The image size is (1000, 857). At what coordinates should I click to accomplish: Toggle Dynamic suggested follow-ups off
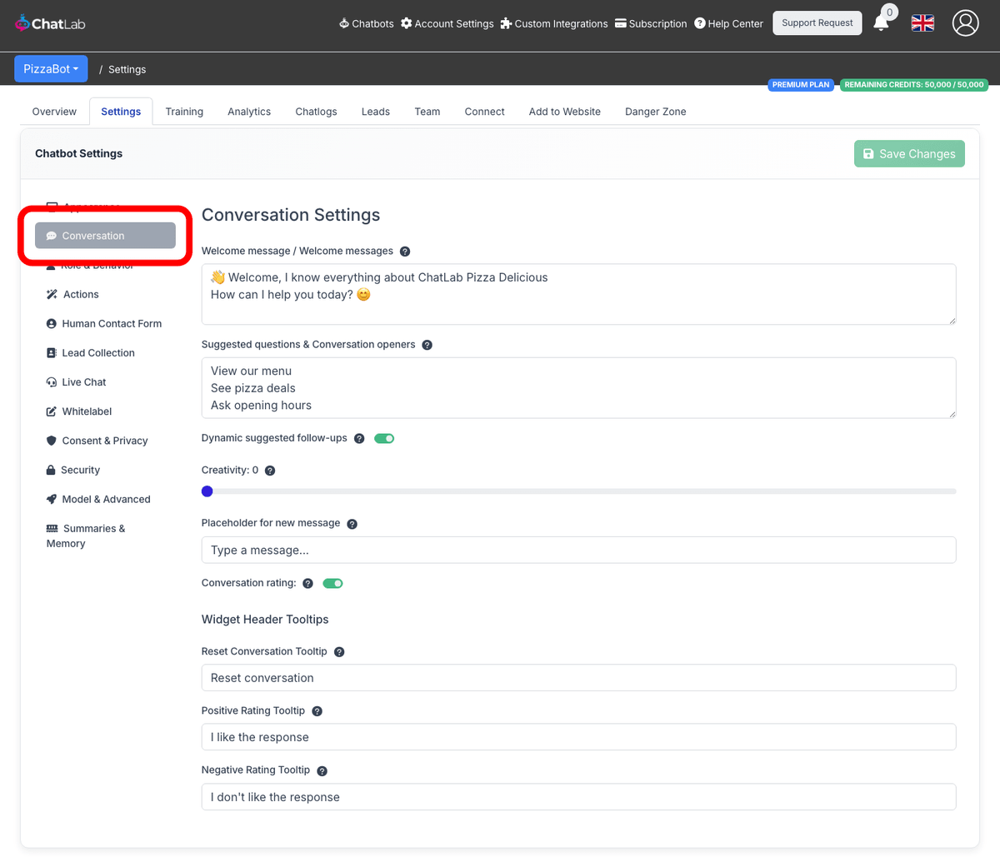point(384,437)
